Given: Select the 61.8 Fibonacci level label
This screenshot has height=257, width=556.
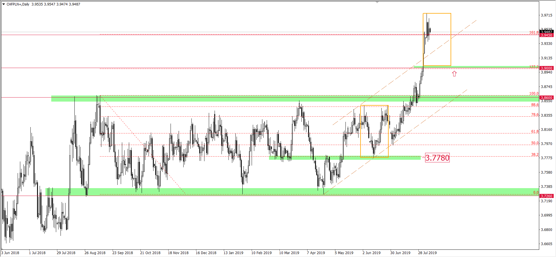Looking at the screenshot, I should [x=535, y=131].
